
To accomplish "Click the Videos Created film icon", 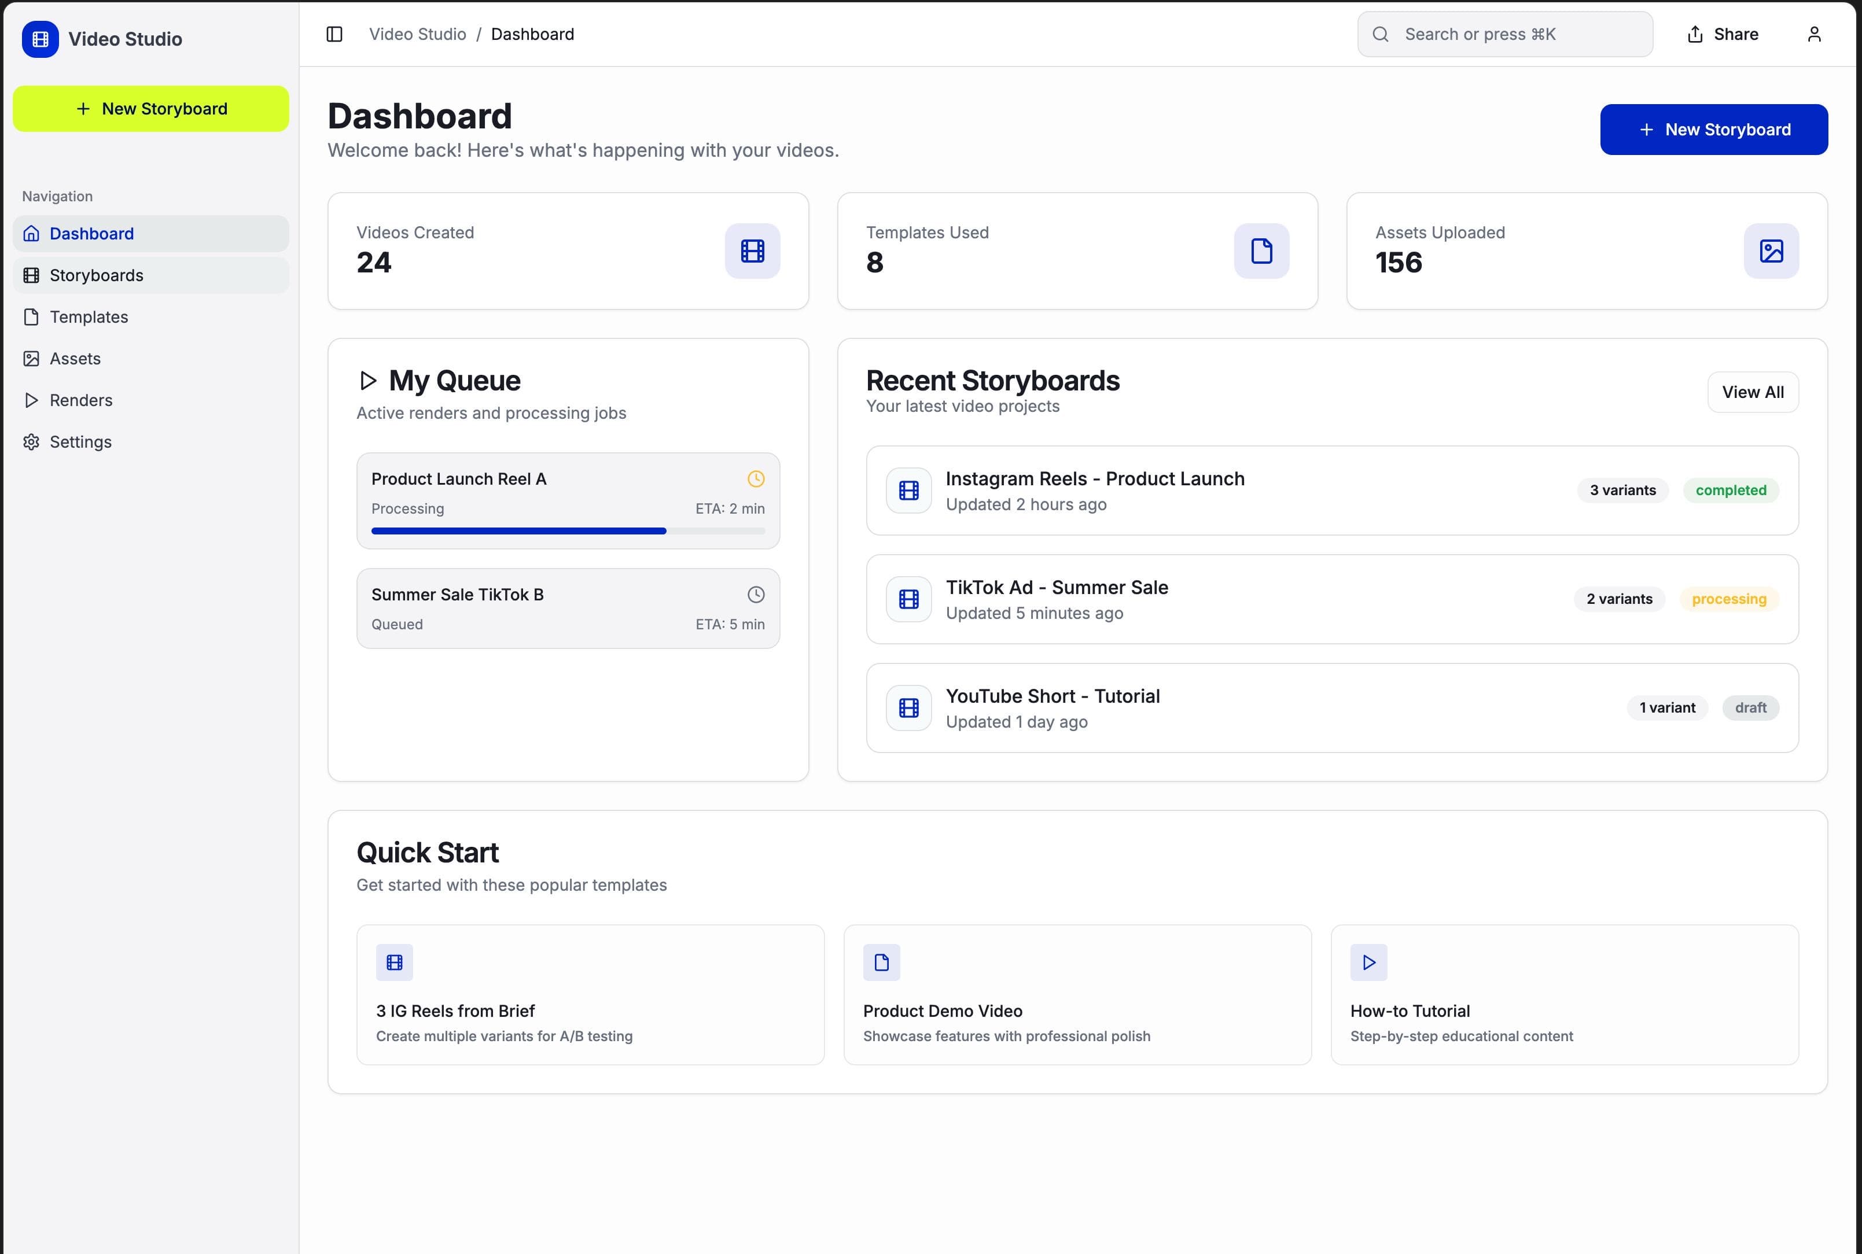I will pyautogui.click(x=752, y=251).
